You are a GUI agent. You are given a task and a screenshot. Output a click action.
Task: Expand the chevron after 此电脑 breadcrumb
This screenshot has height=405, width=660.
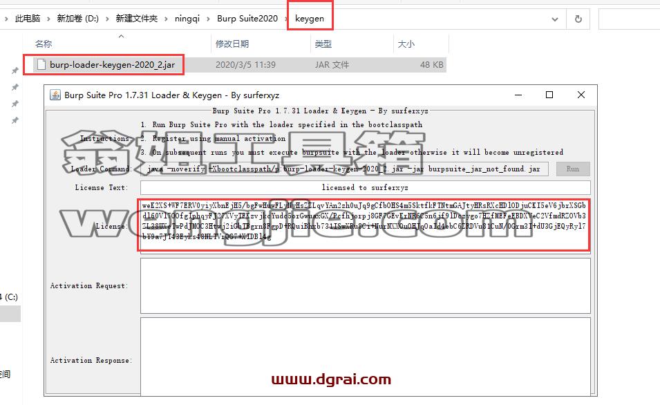pos(48,19)
